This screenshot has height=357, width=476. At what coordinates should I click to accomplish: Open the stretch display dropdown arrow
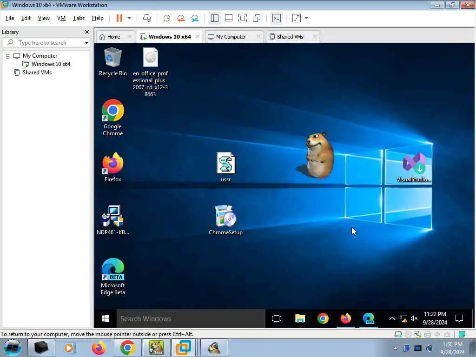(x=306, y=18)
